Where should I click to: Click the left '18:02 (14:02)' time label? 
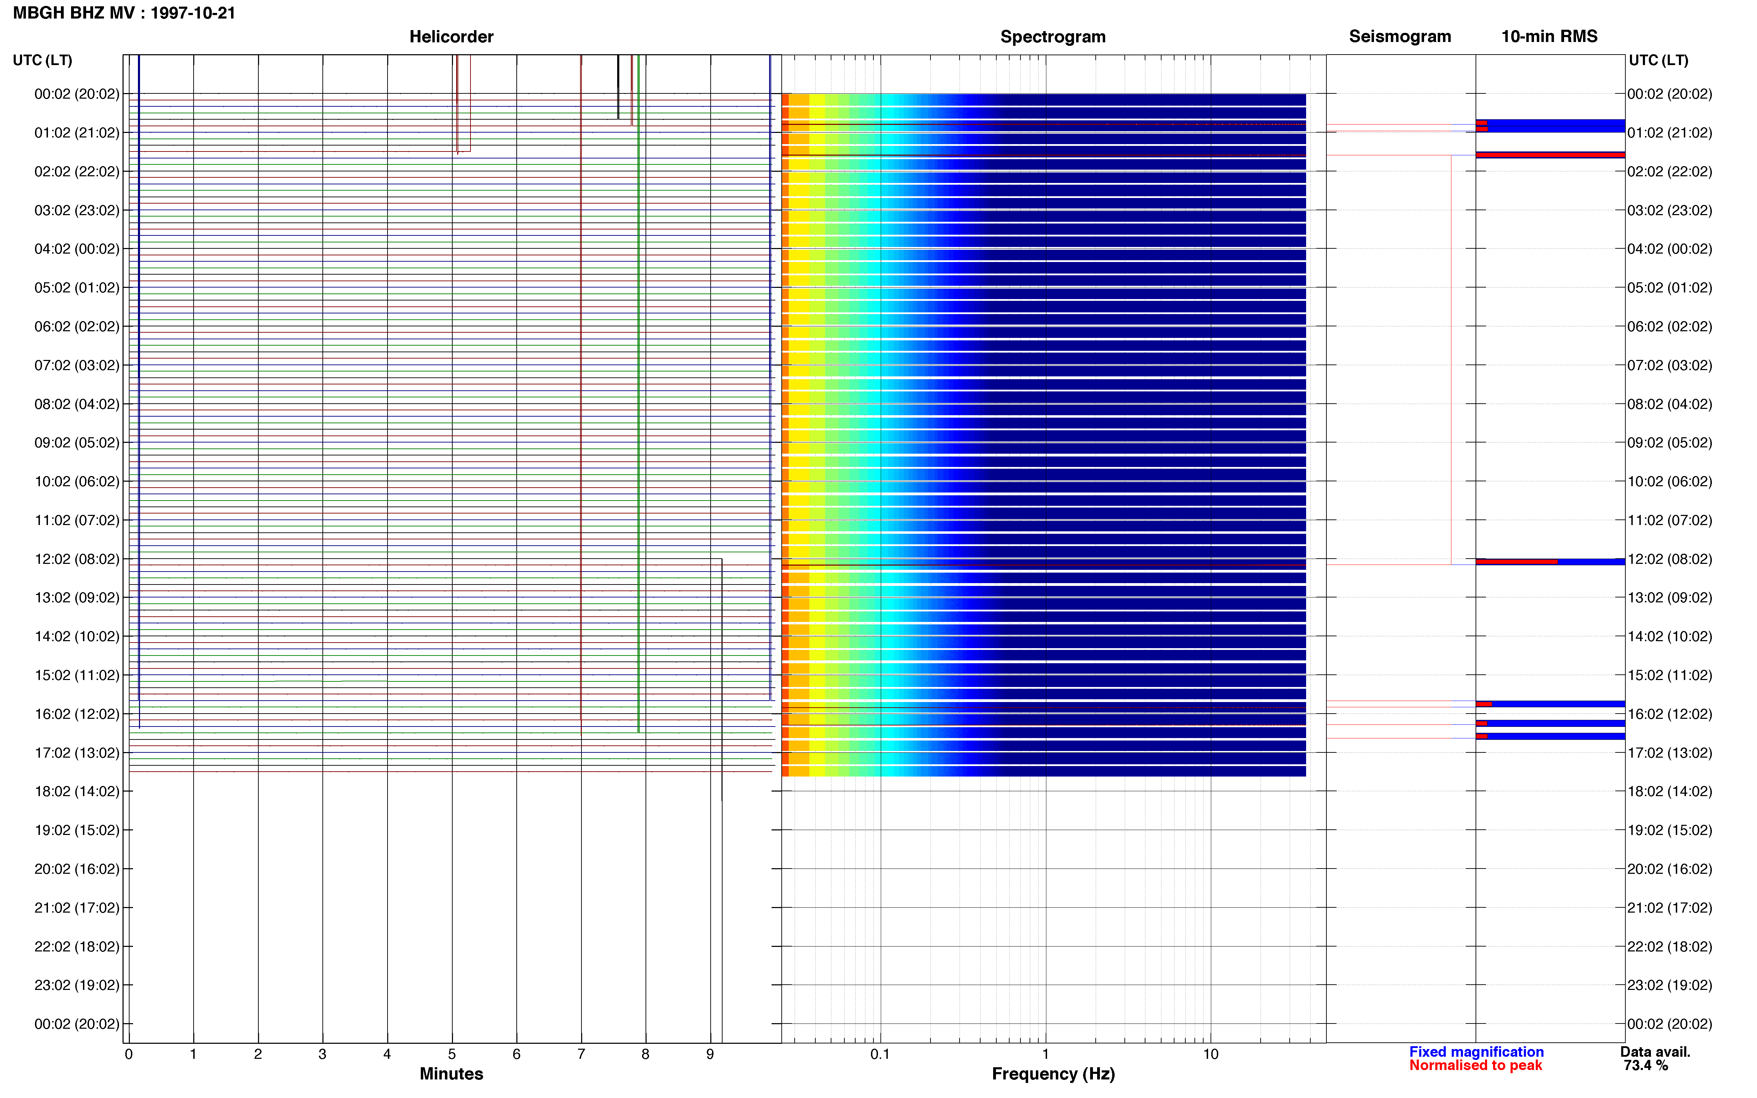tap(77, 792)
